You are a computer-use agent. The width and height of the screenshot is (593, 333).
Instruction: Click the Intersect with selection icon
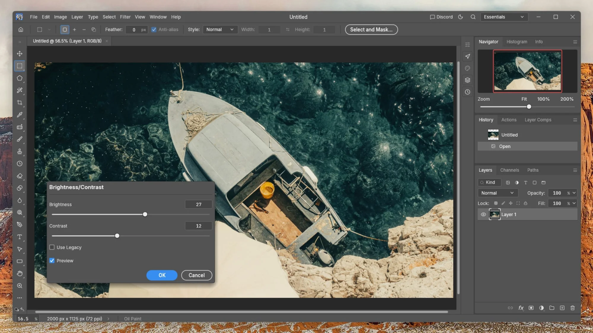pos(94,30)
